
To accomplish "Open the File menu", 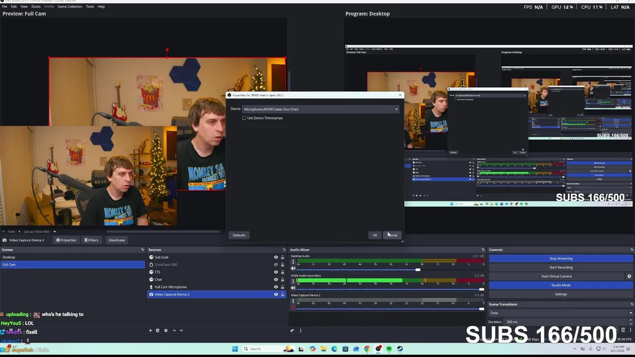I will pyautogui.click(x=4, y=6).
